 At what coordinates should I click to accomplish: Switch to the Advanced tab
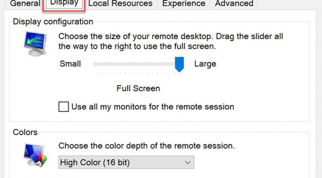click(x=234, y=4)
